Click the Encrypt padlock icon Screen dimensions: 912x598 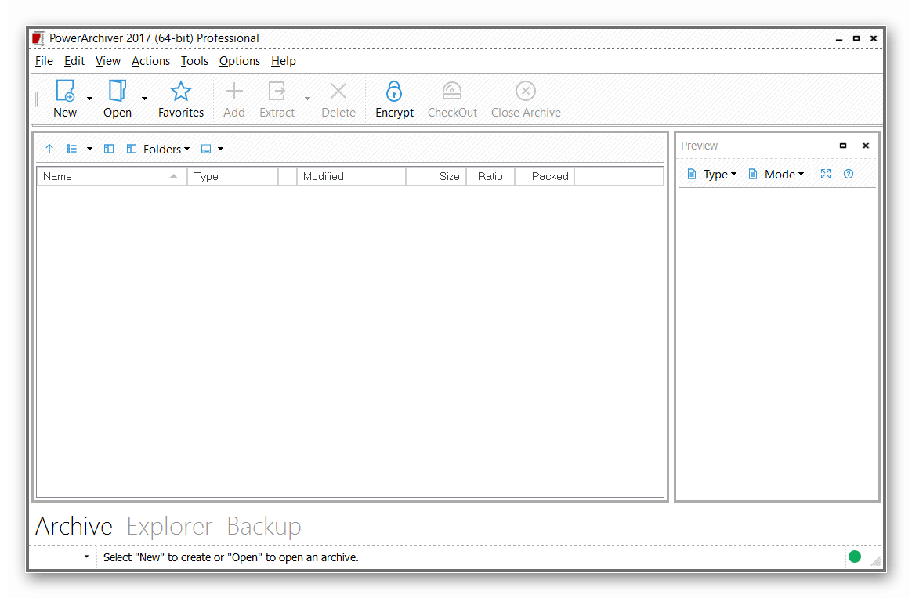coord(394,92)
